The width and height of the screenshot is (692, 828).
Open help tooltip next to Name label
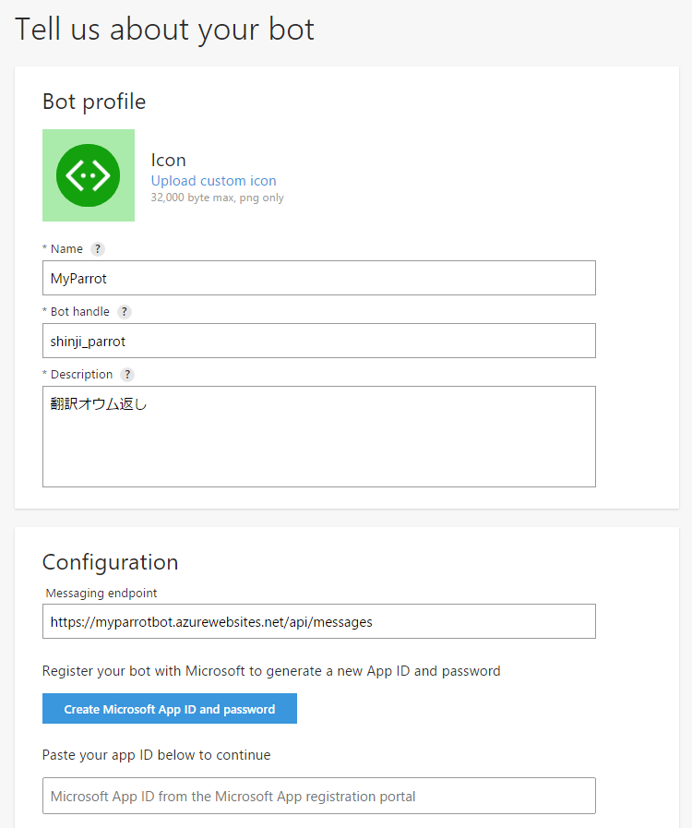point(98,248)
